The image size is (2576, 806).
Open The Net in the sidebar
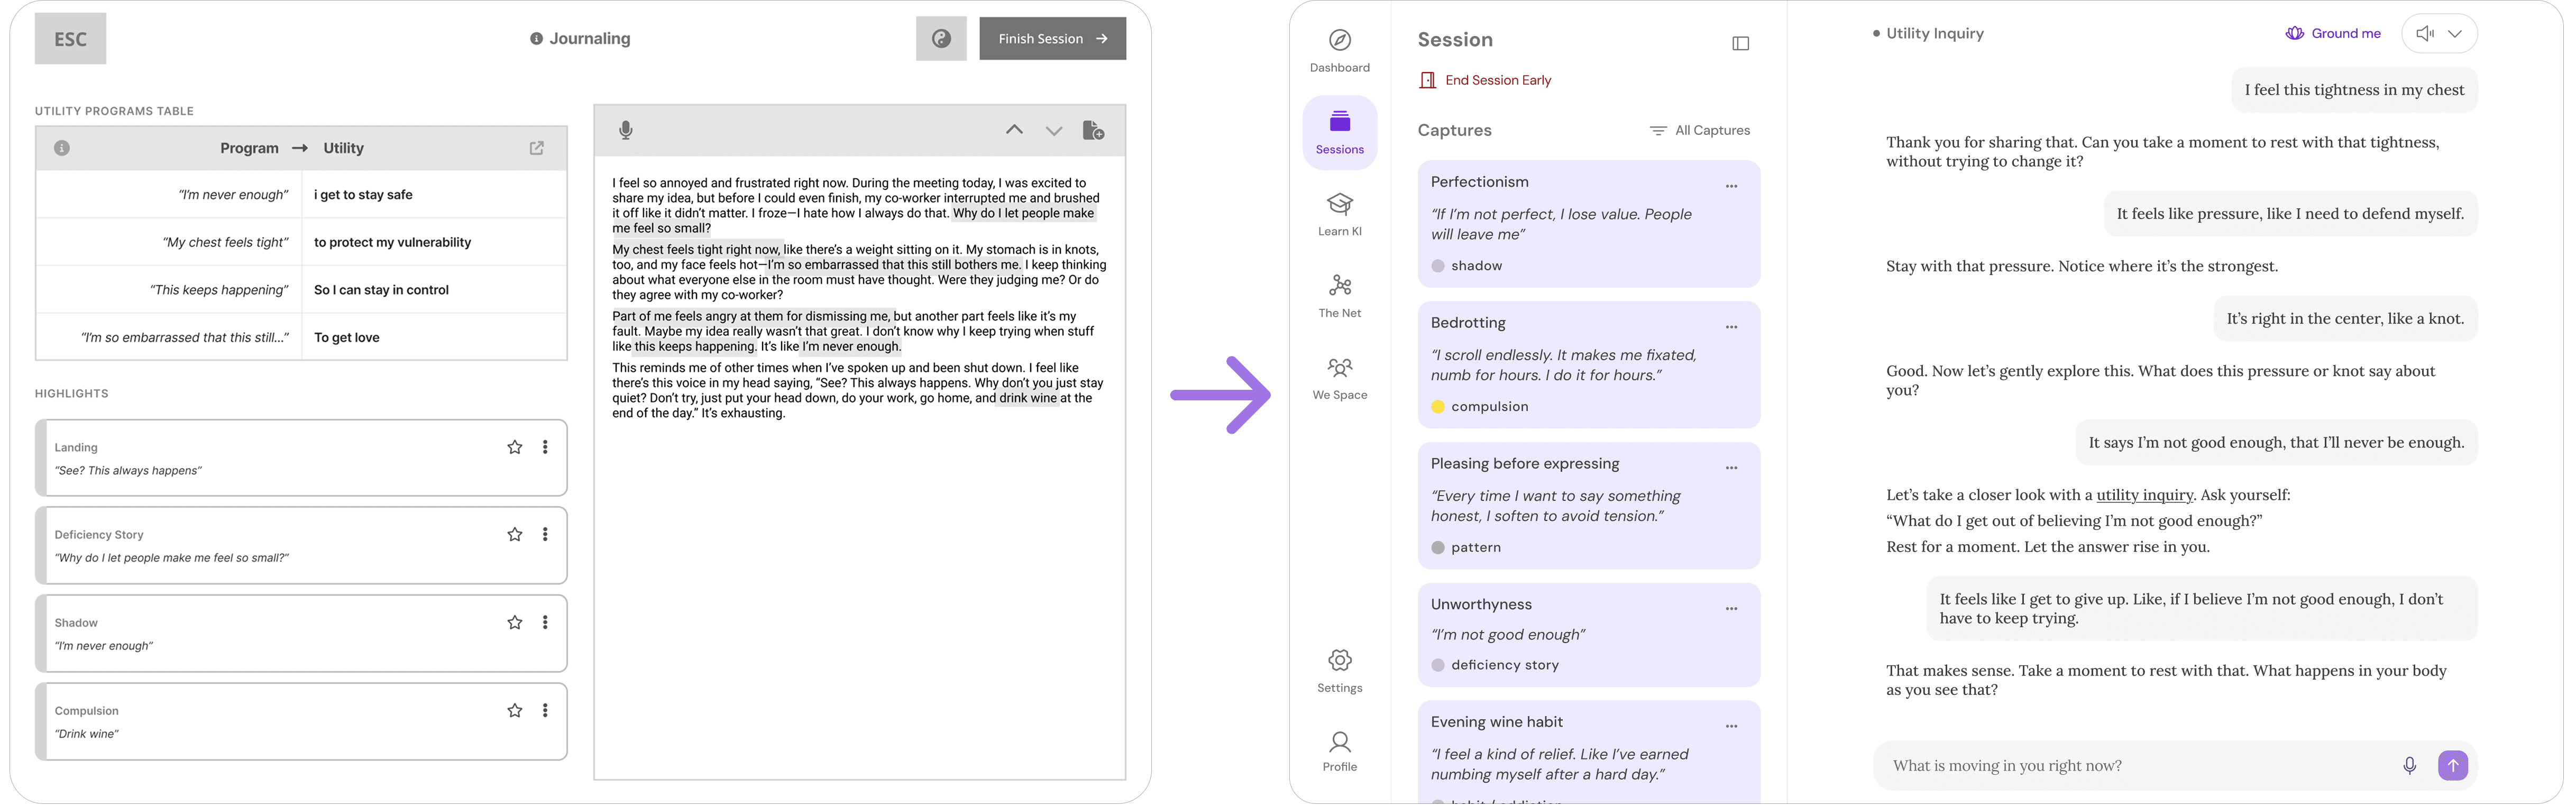click(x=1340, y=297)
